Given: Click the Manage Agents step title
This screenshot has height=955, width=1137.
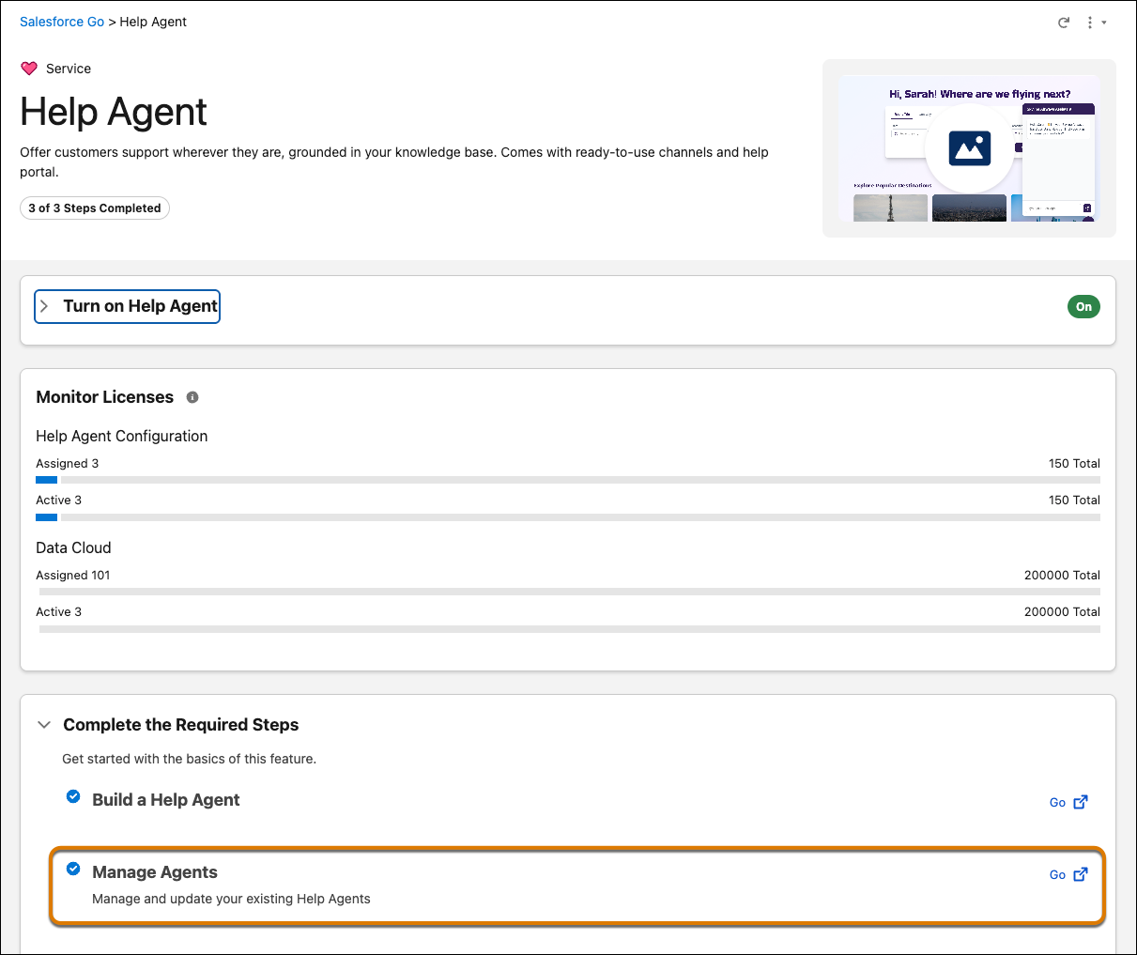Looking at the screenshot, I should coord(155,872).
